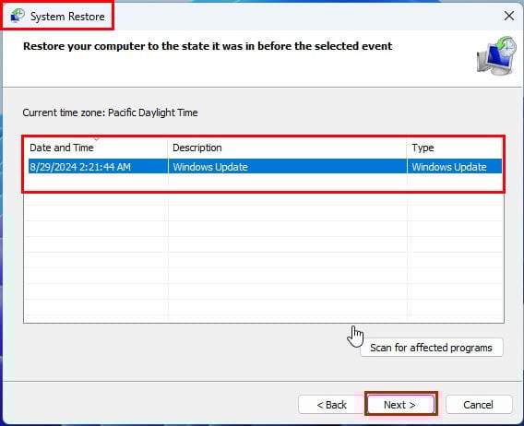The width and height of the screenshot is (524, 426).
Task: Cancel the System Restore wizard
Action: [x=478, y=405]
